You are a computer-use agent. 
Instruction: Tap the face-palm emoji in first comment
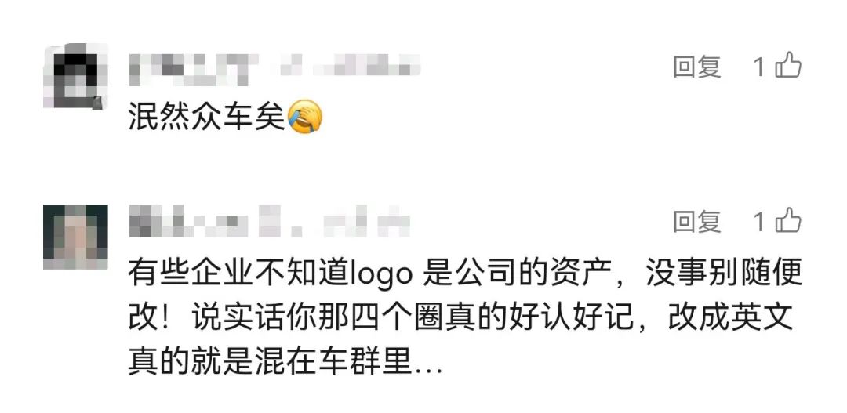305,117
